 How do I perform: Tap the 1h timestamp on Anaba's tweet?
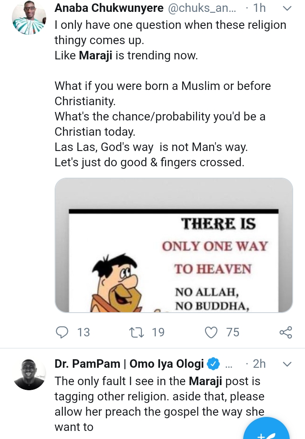point(258,8)
